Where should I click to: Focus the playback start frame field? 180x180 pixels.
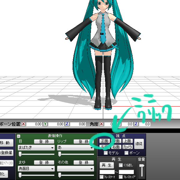107,172
